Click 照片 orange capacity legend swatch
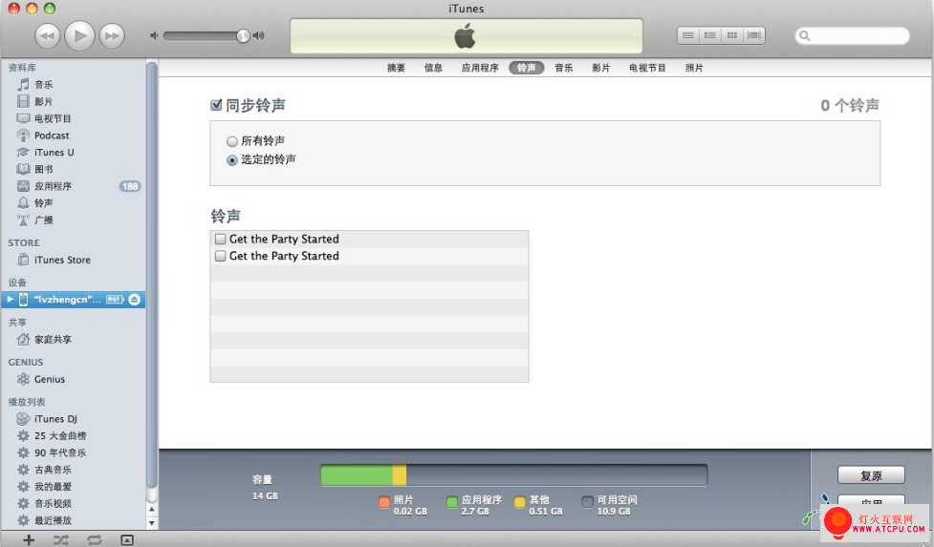Screen dimensions: 934x547 point(384,502)
